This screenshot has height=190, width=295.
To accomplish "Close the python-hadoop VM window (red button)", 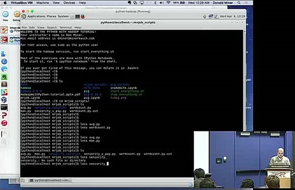I will coord(23,11).
